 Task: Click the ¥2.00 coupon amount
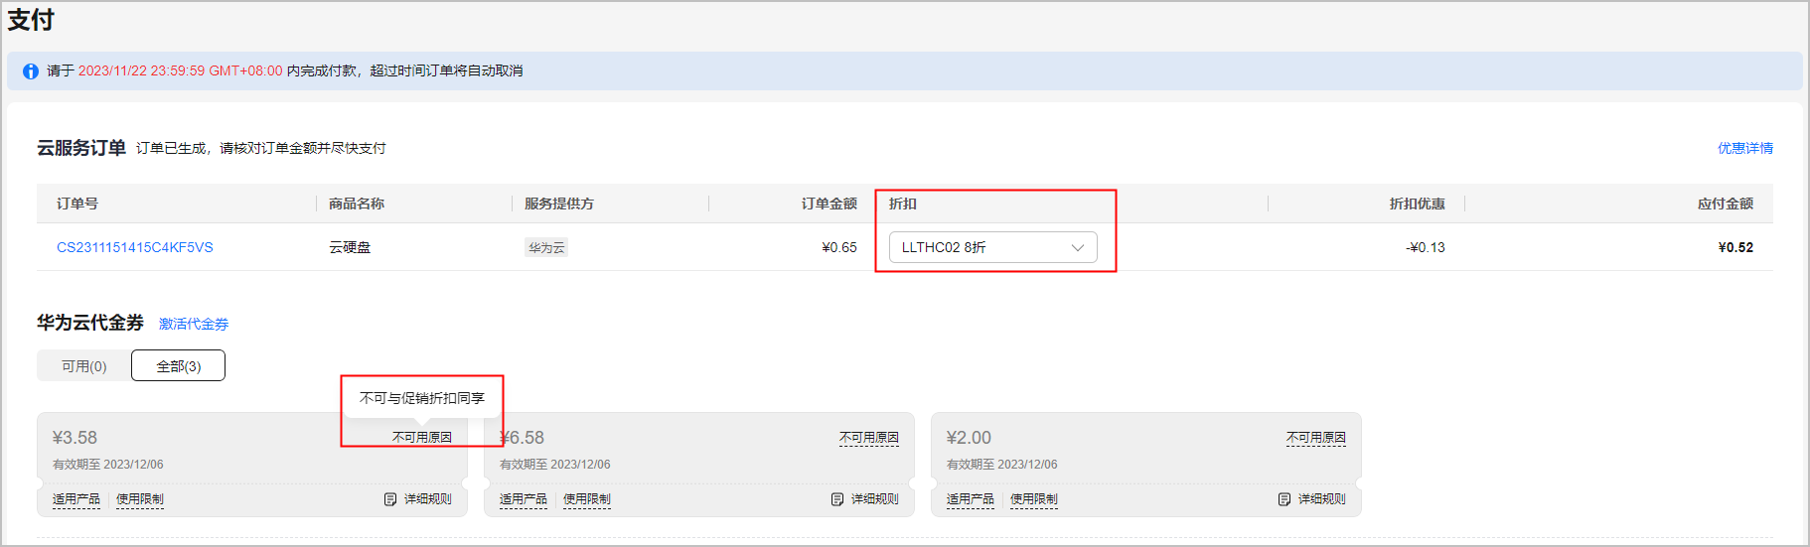pyautogui.click(x=969, y=438)
